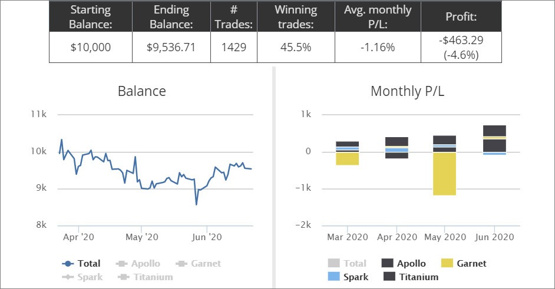Show the Apollo line in Balance chart

click(x=138, y=264)
